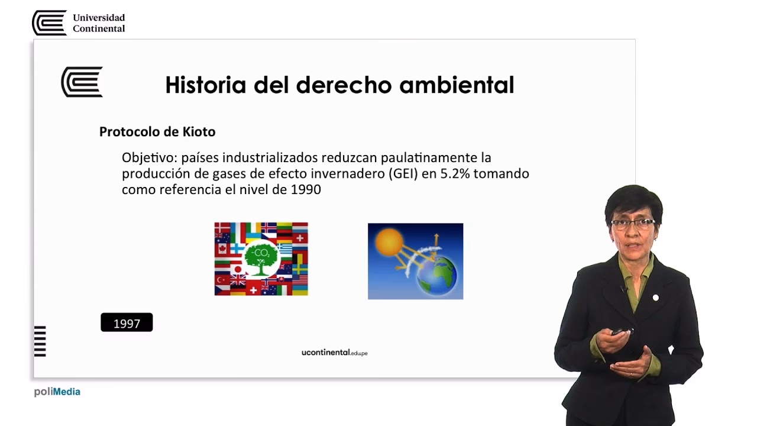Select the Protocolo de Kioto heading
This screenshot has width=757, height=426.
tap(157, 131)
